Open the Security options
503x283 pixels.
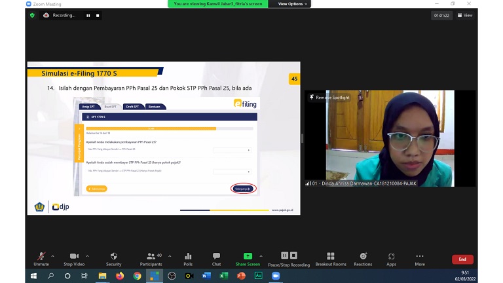pos(113,258)
